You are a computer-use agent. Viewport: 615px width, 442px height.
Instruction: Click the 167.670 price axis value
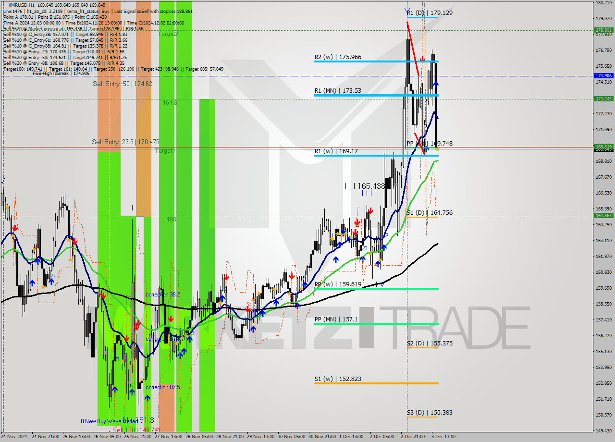point(603,177)
